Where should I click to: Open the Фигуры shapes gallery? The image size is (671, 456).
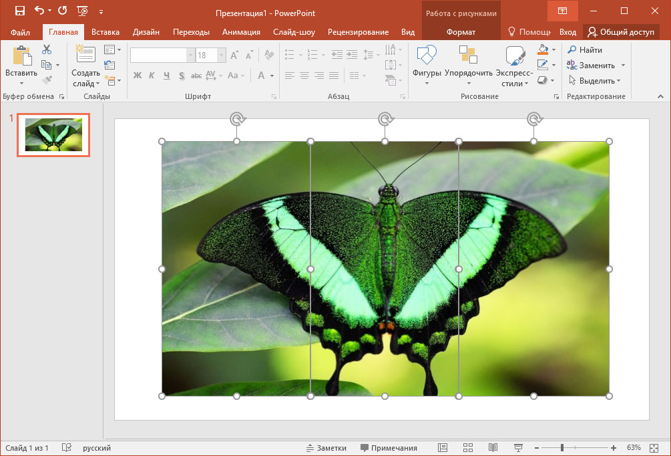pos(427,66)
